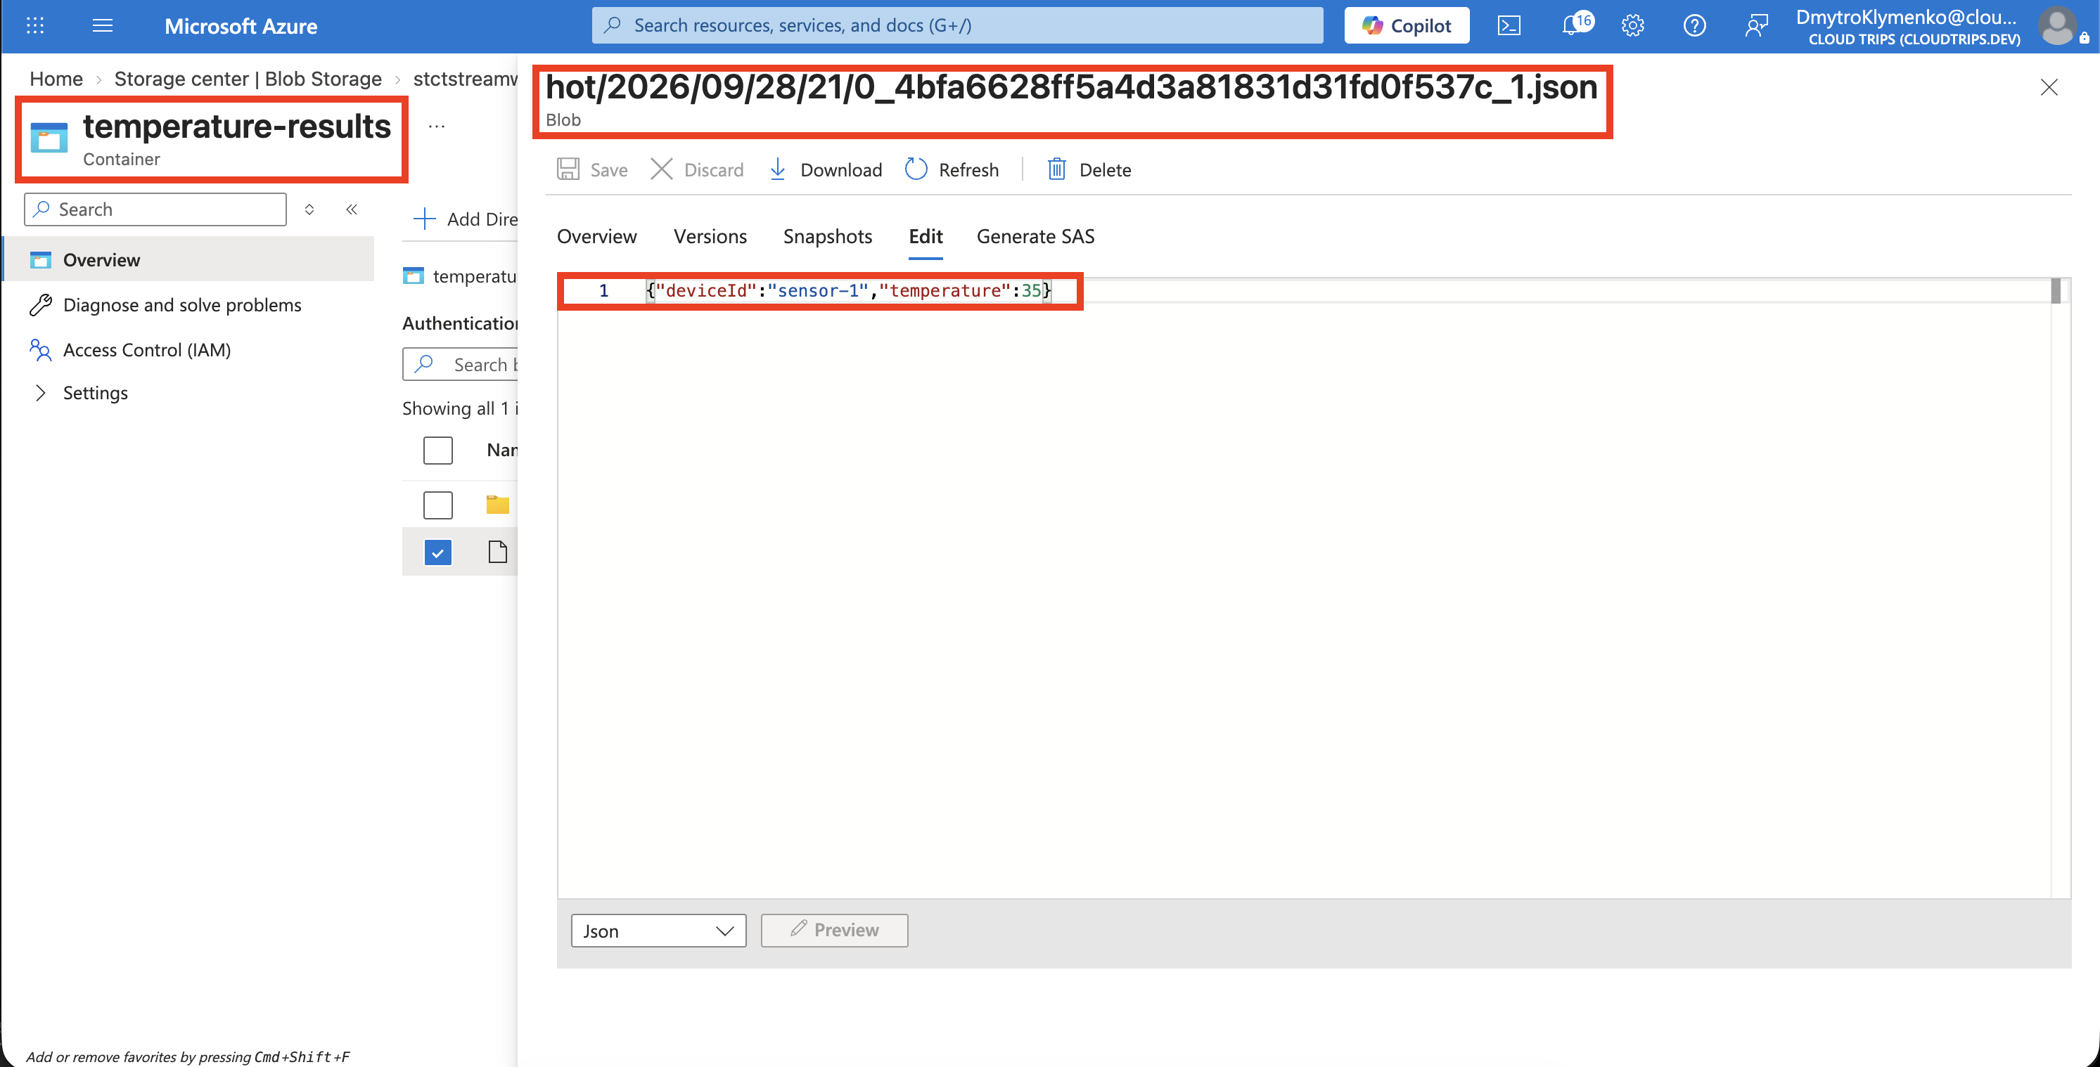Open the Help question mark icon
Viewport: 2100px width, 1067px height.
click(x=1695, y=25)
